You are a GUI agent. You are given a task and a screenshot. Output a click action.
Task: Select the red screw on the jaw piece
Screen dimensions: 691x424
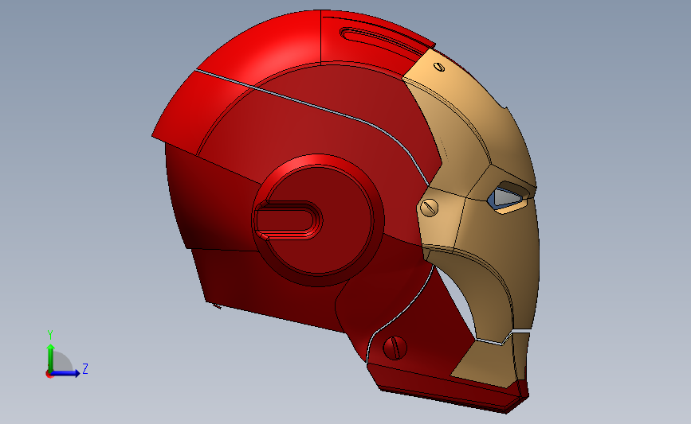coord(395,348)
